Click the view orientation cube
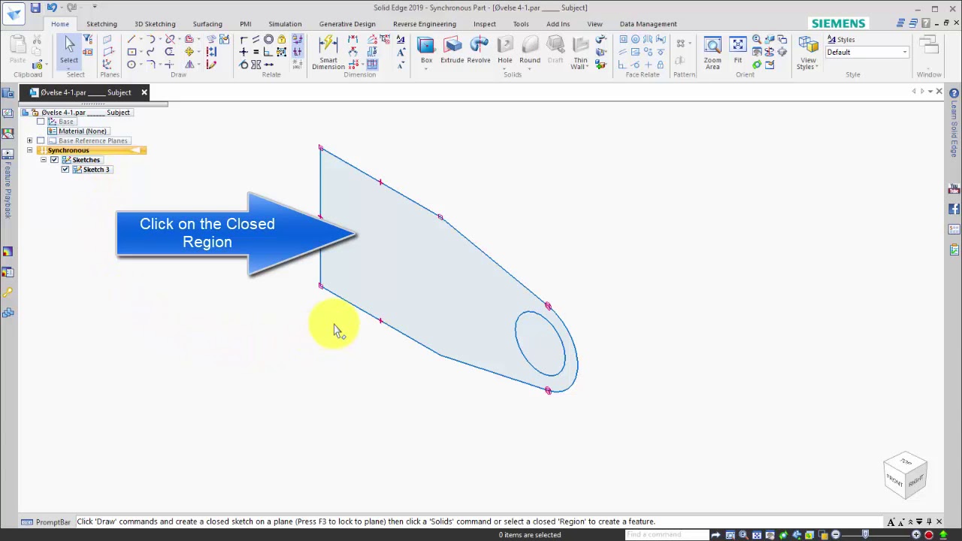Screen dimensions: 962x541 pos(906,473)
